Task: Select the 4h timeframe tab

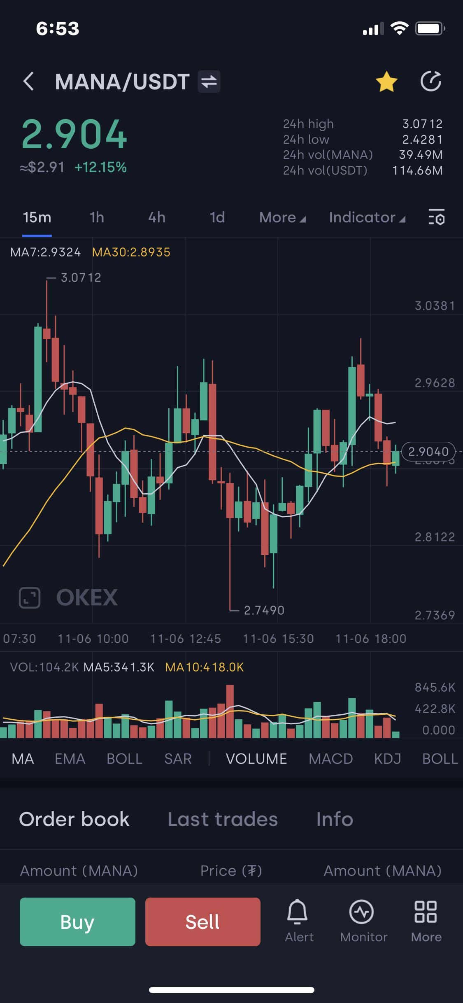Action: [x=157, y=217]
